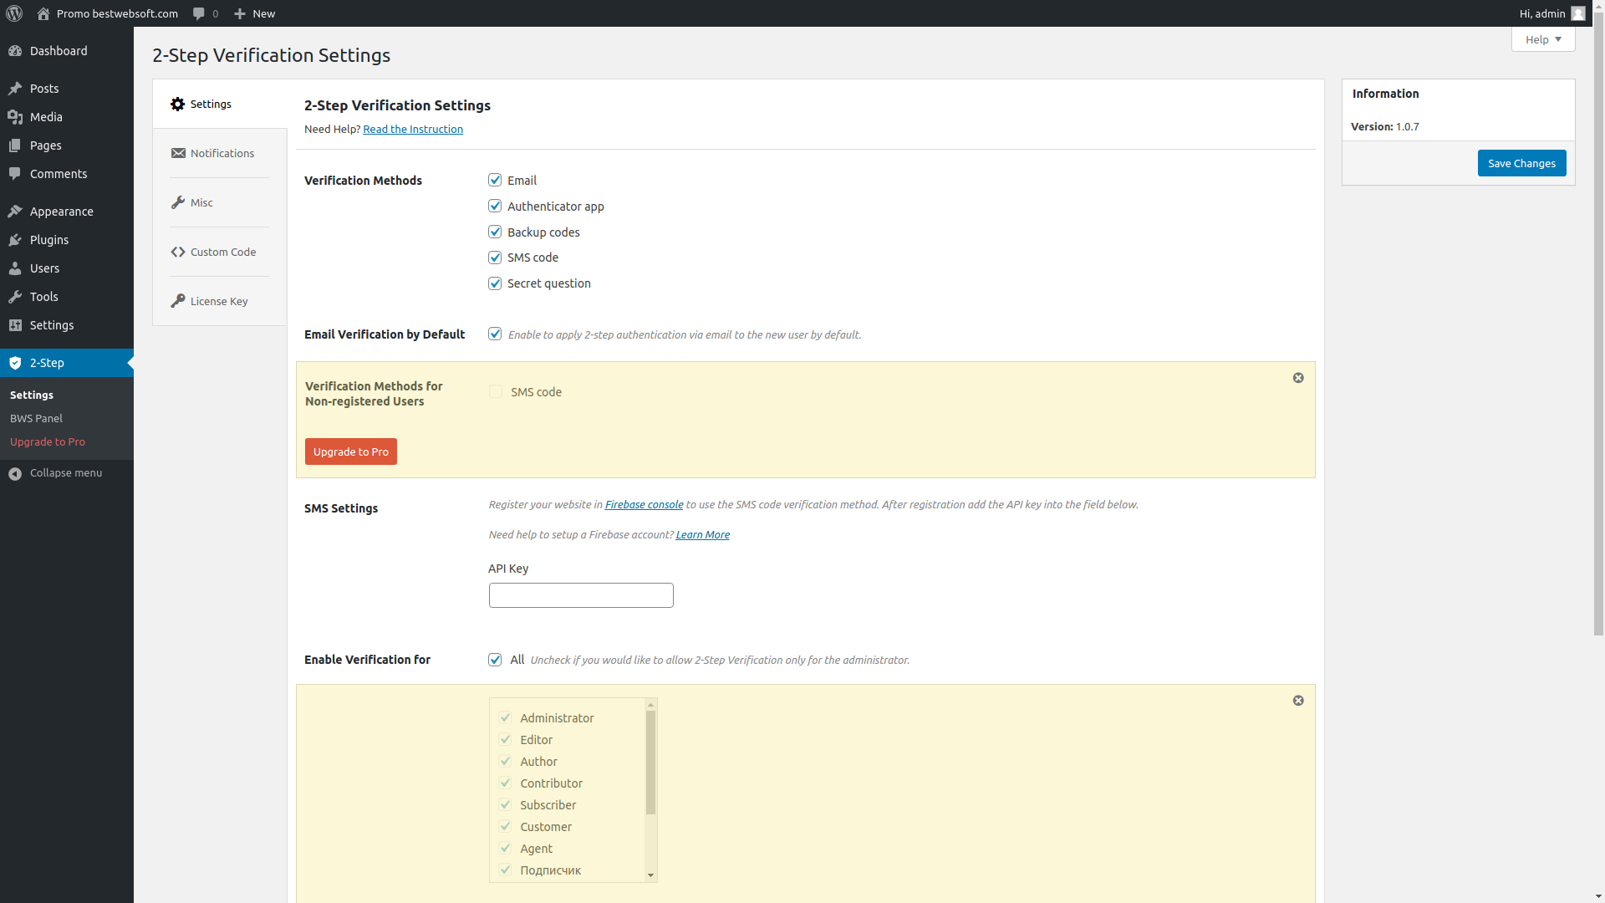Open the Misc tab
The width and height of the screenshot is (1605, 903).
219,202
